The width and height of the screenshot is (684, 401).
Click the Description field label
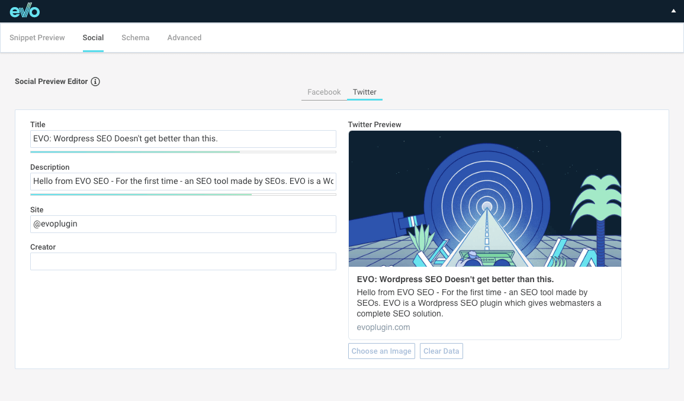(x=50, y=167)
